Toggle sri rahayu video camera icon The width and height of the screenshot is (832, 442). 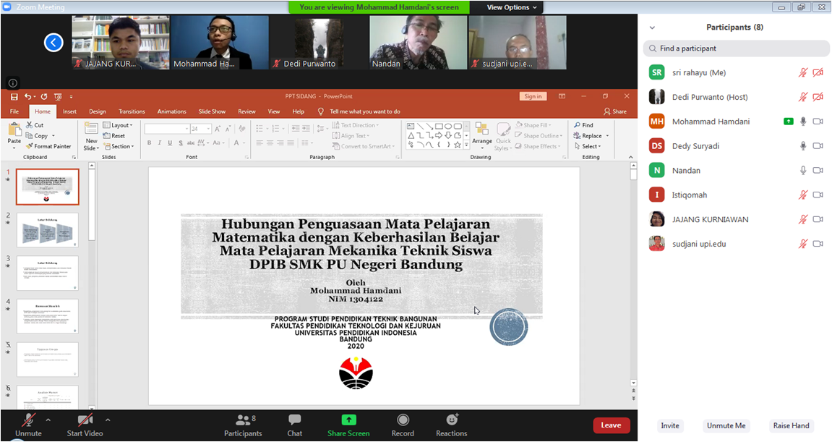tap(818, 73)
